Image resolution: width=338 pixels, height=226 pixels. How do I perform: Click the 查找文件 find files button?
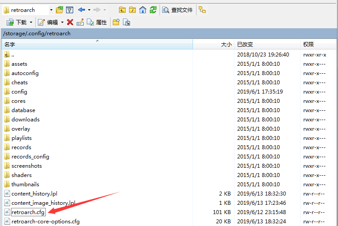click(178, 10)
